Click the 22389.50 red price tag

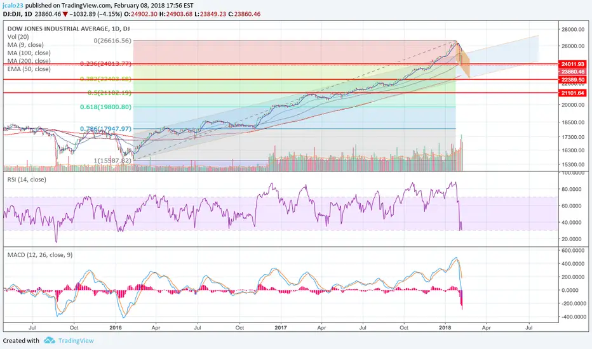(x=573, y=79)
